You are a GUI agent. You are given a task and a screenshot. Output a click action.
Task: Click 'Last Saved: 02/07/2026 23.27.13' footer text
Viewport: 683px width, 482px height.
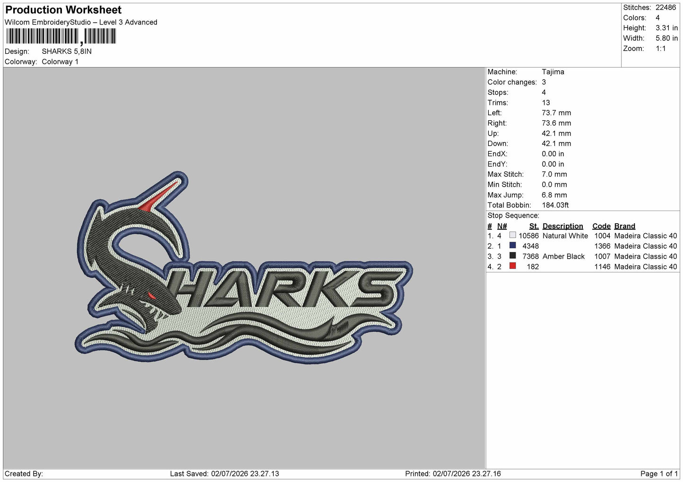[225, 474]
